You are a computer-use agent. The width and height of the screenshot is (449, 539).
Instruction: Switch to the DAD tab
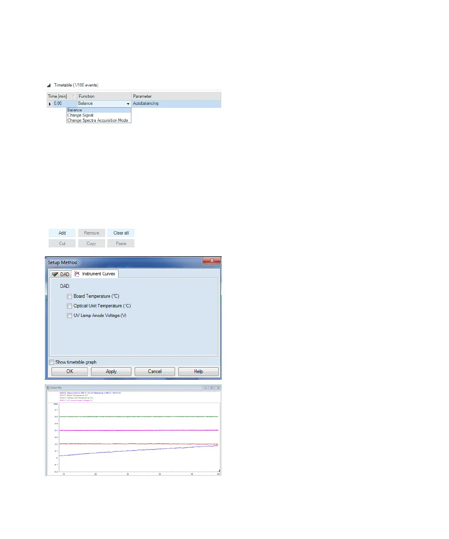tap(61, 274)
